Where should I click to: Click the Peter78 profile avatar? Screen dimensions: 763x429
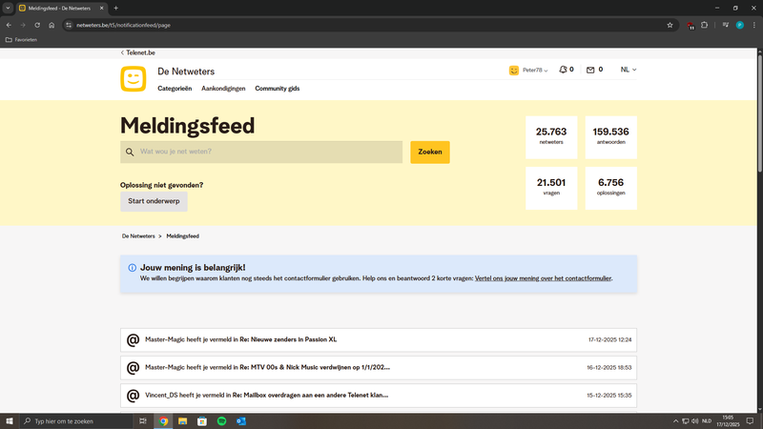(x=514, y=70)
